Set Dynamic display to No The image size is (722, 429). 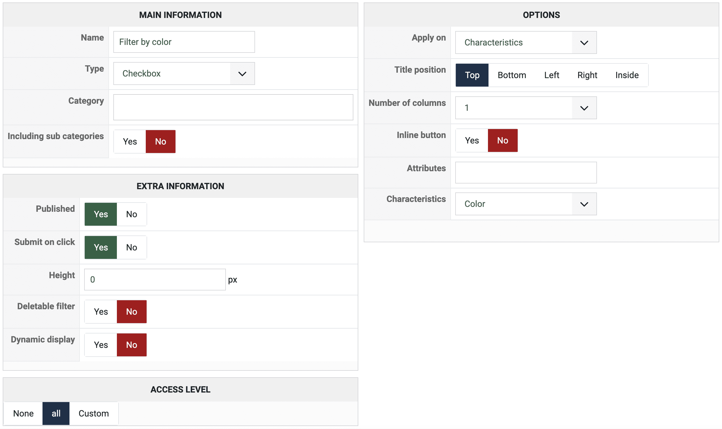(x=132, y=345)
